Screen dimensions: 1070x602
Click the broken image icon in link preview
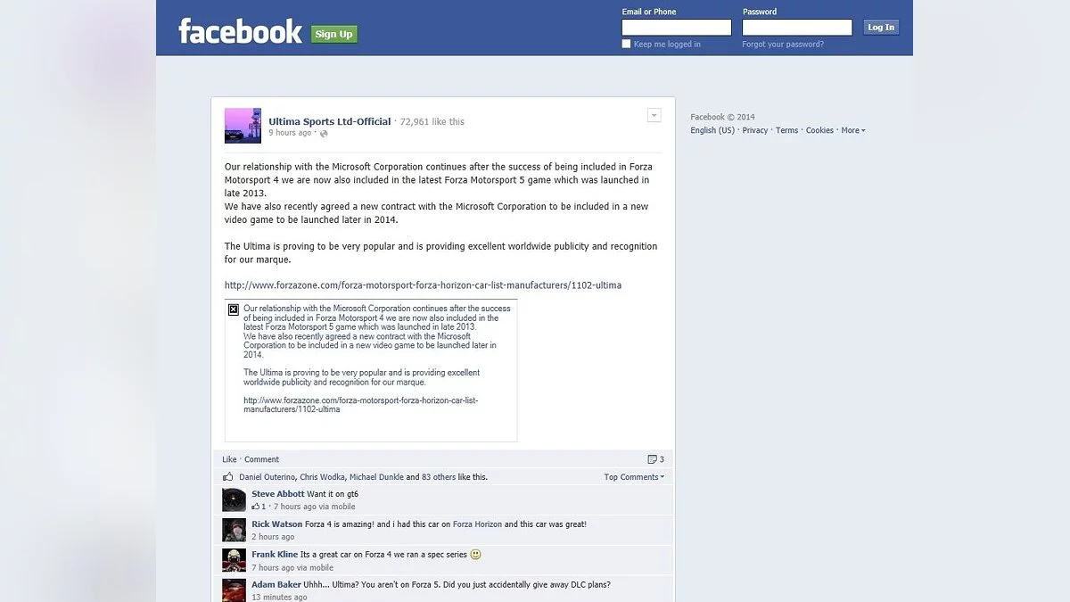click(x=234, y=309)
